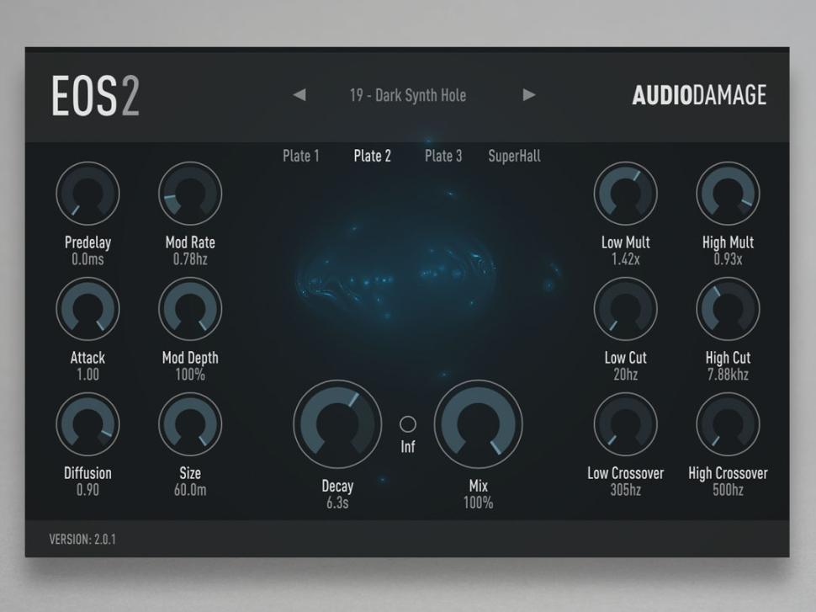Click the large Mix knob
The width and height of the screenshot is (816, 612).
point(479,424)
